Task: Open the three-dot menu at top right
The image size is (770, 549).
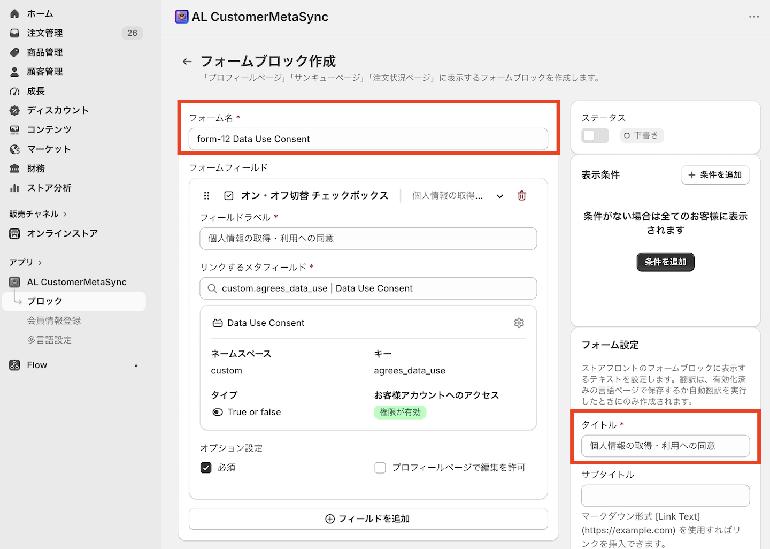Action: coord(754,17)
